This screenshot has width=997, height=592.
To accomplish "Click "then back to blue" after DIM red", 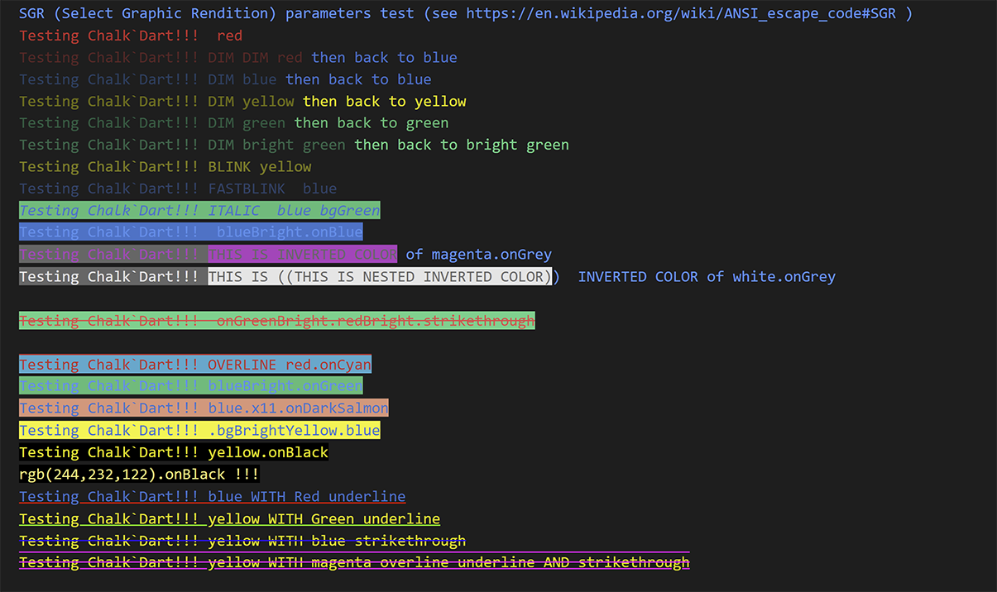I will click(x=384, y=58).
